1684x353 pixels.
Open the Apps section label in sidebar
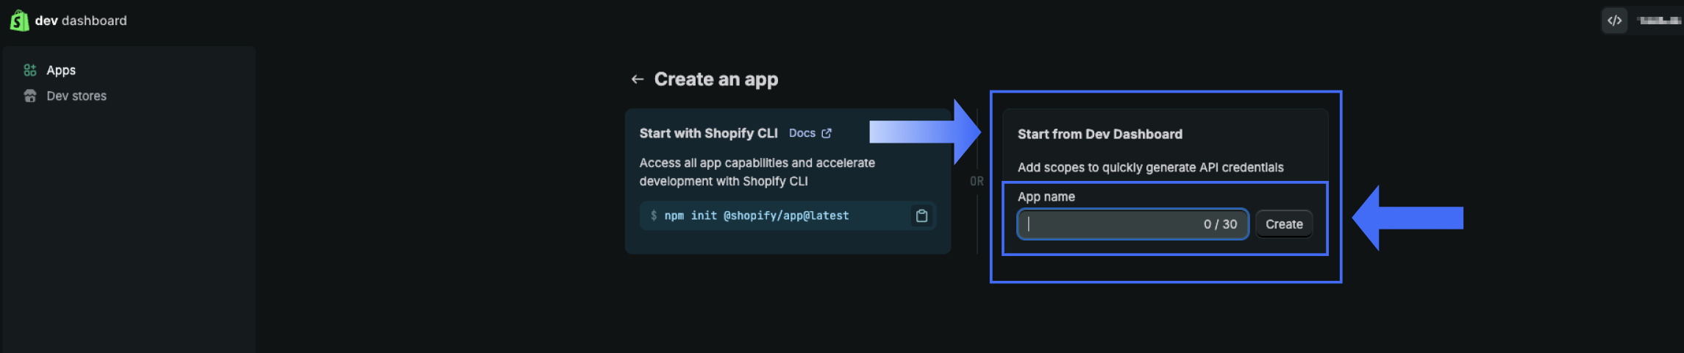coord(61,70)
